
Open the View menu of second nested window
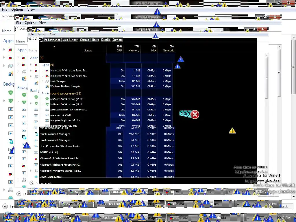coord(42,23)
